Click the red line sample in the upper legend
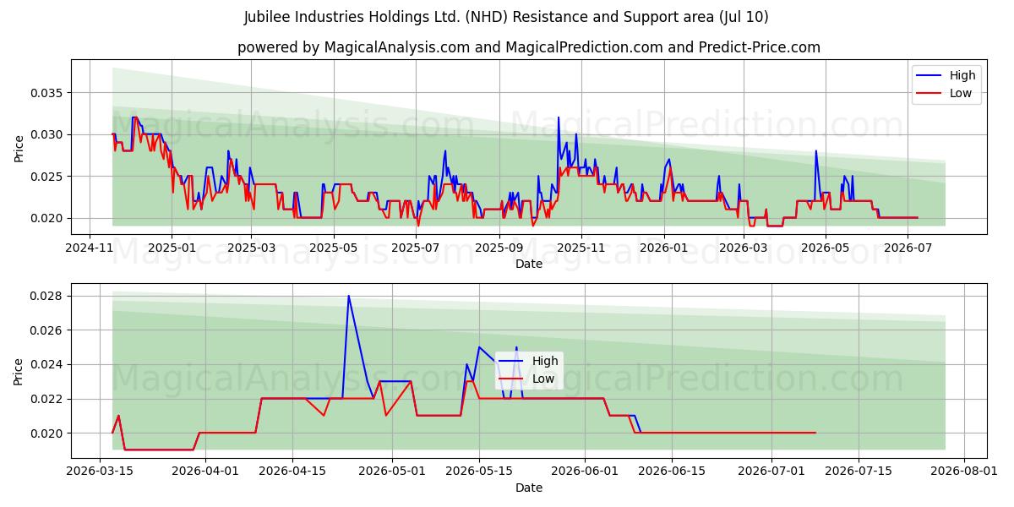 930,94
